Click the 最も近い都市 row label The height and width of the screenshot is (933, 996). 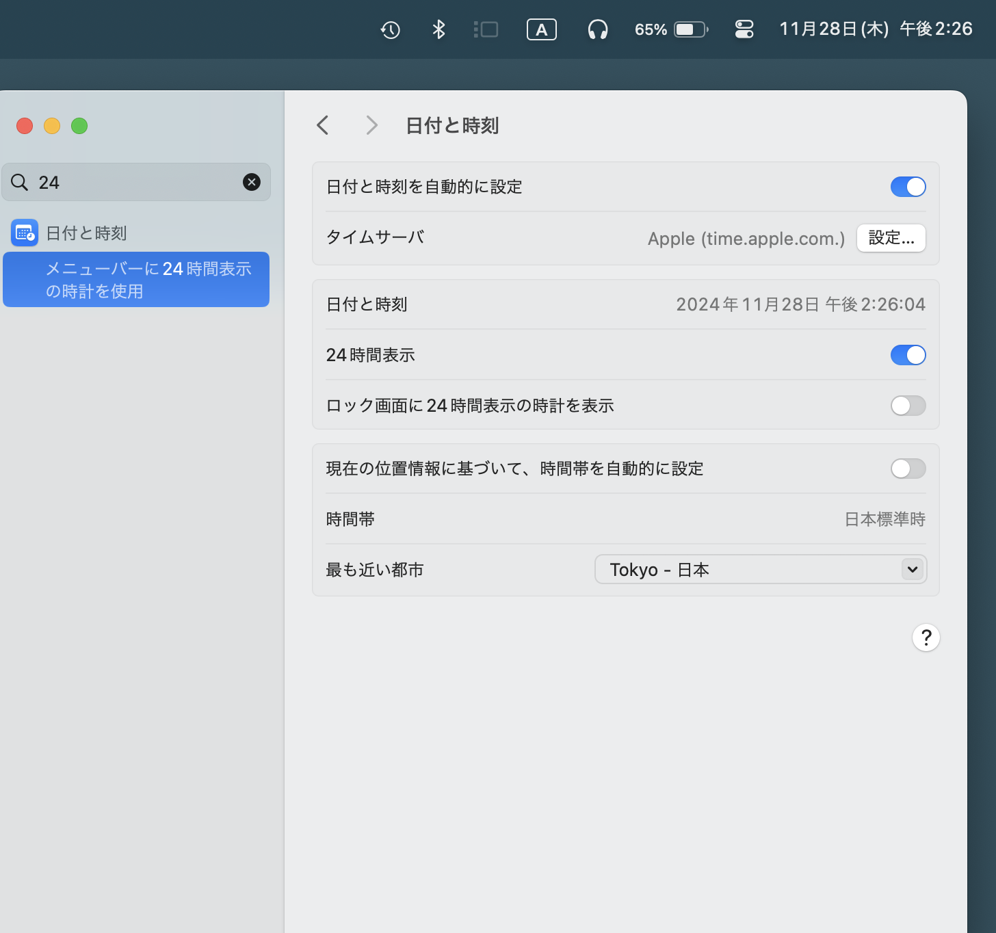375,570
